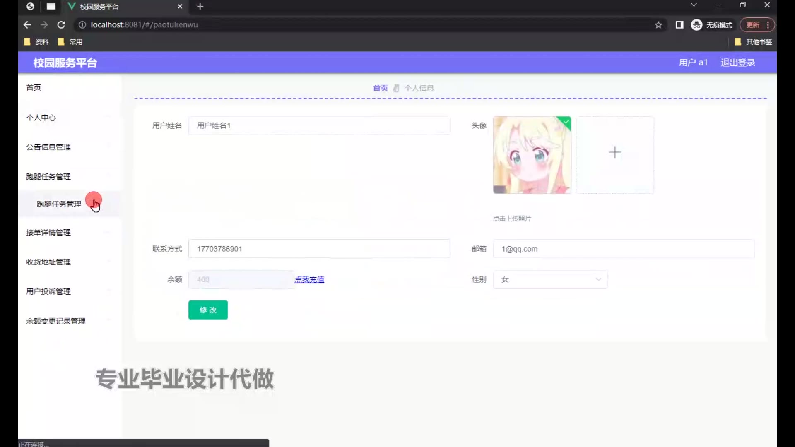Reload the page with refresh icon

[61, 25]
